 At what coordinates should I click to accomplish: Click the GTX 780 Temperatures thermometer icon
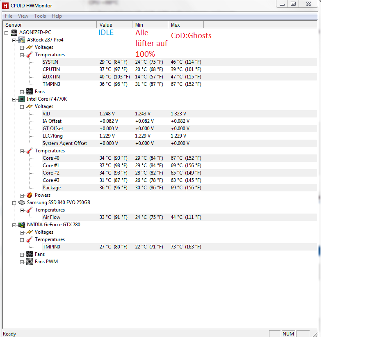point(30,239)
